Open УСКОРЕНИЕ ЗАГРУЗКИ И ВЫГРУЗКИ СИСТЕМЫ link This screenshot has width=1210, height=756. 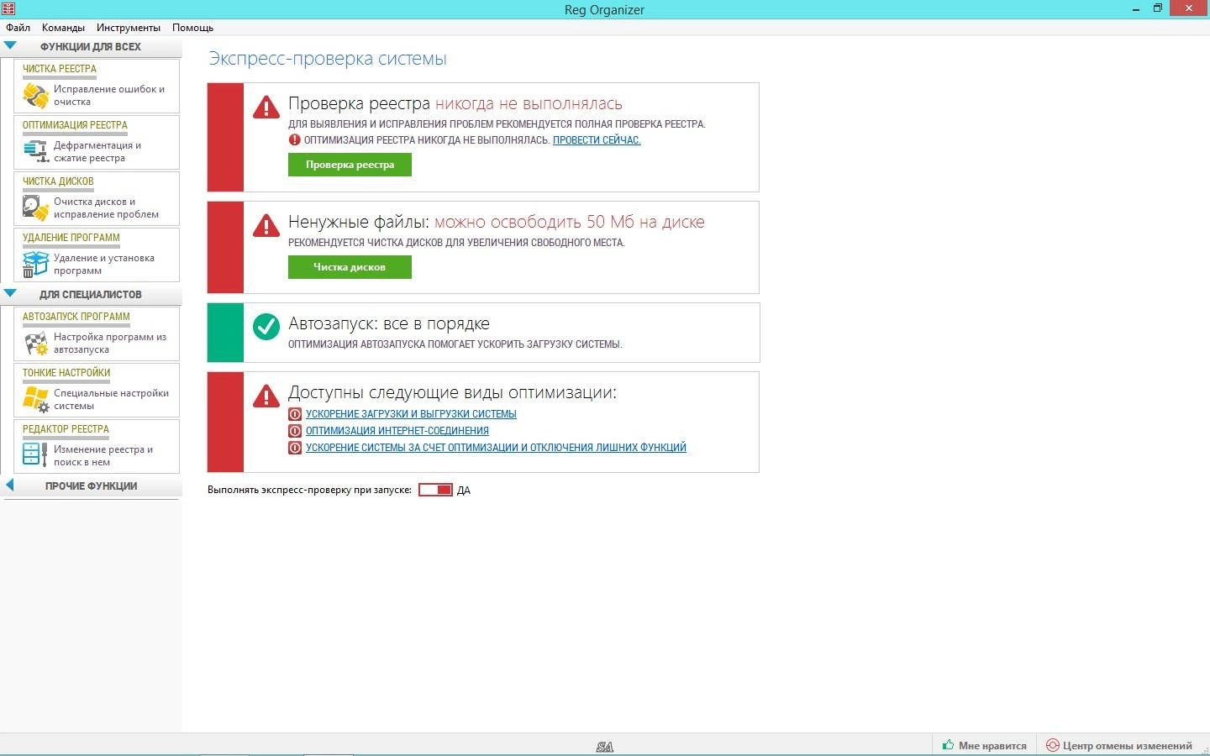pyautogui.click(x=411, y=414)
